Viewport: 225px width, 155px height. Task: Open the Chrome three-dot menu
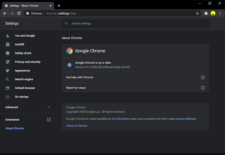click(220, 13)
